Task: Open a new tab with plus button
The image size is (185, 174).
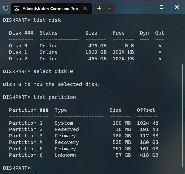Action: pos(99,8)
